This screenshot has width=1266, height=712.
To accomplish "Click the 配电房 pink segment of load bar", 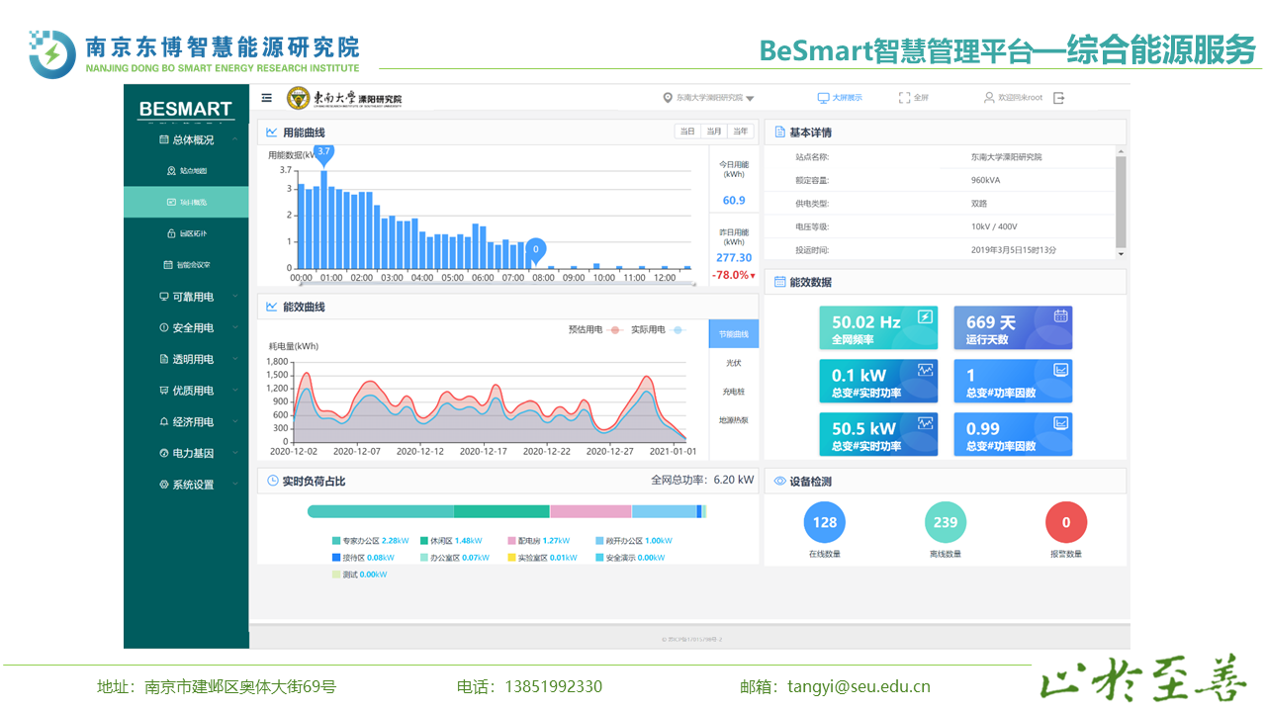I will pos(590,511).
